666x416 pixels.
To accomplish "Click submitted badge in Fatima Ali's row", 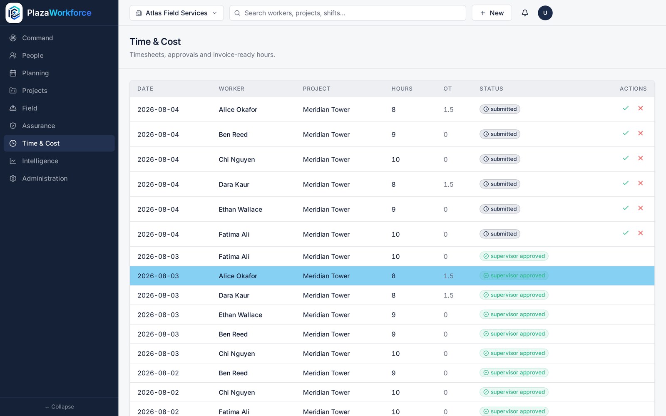I will (499, 234).
